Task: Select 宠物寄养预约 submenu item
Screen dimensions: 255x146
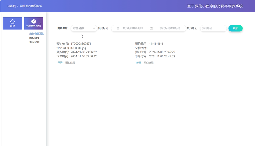Action: 37,33
